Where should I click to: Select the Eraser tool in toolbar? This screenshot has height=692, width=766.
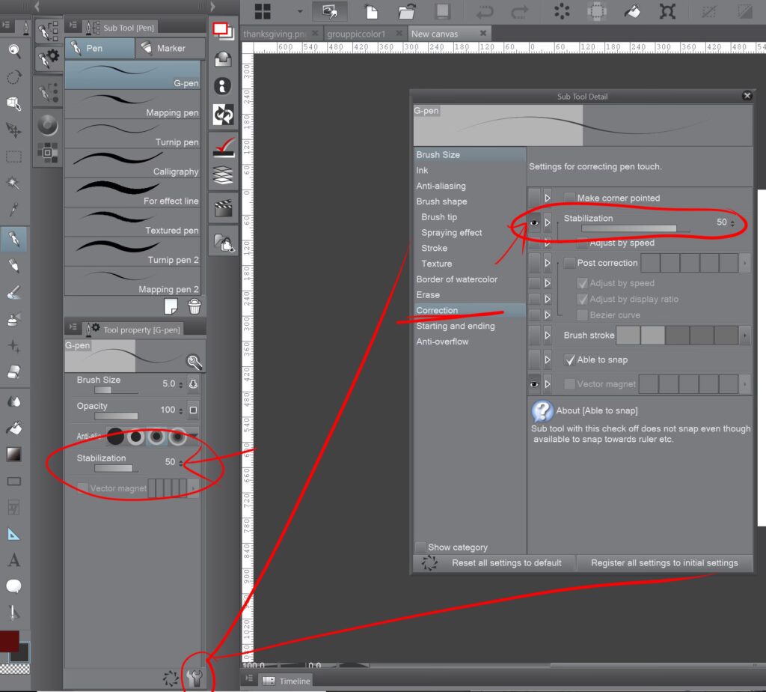(x=13, y=372)
